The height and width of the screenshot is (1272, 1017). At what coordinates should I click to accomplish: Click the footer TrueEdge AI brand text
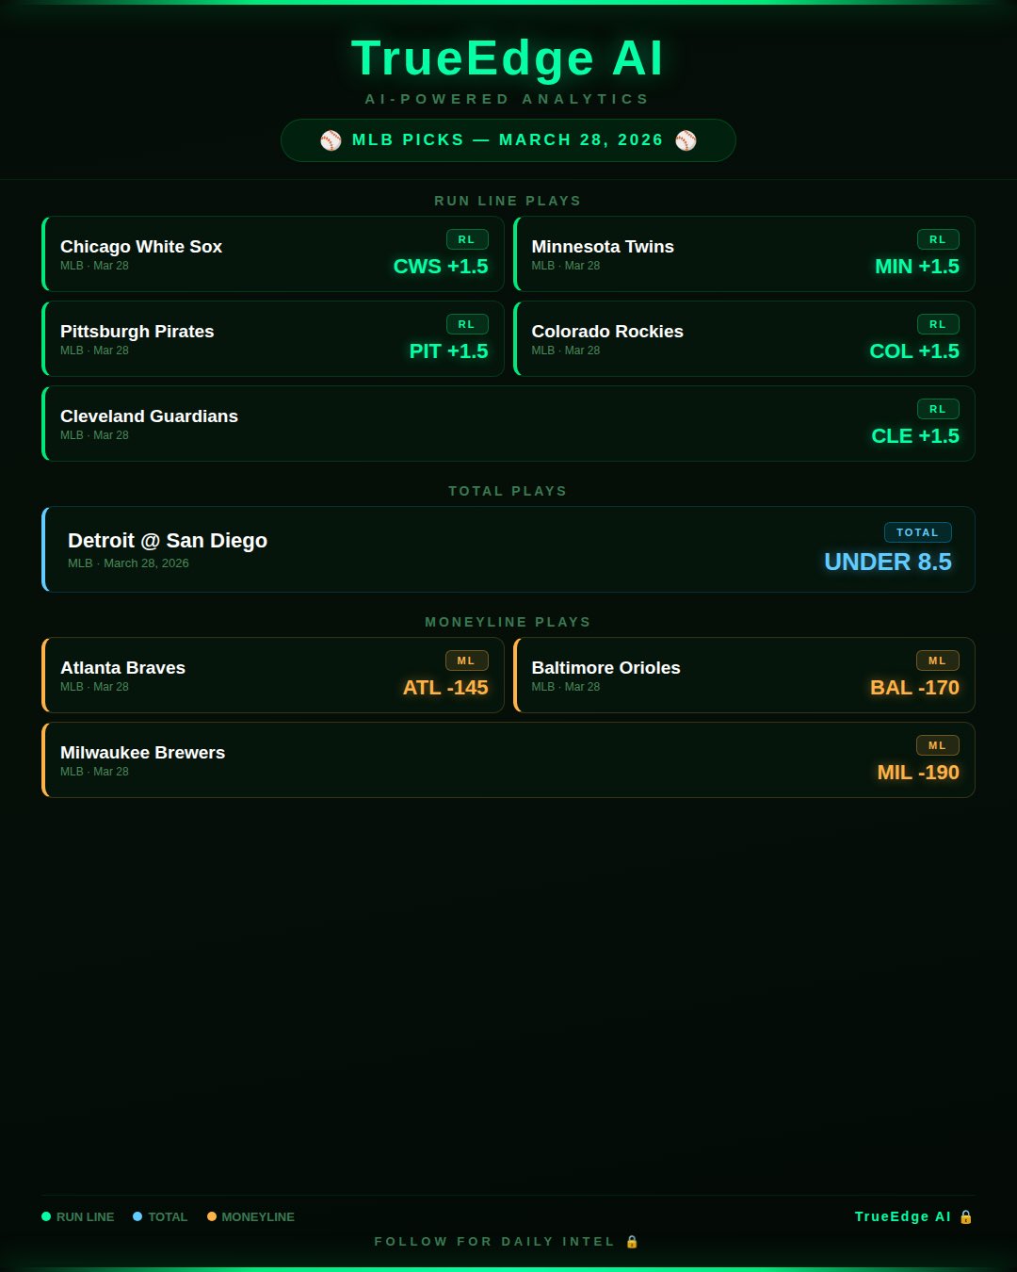(x=902, y=1216)
